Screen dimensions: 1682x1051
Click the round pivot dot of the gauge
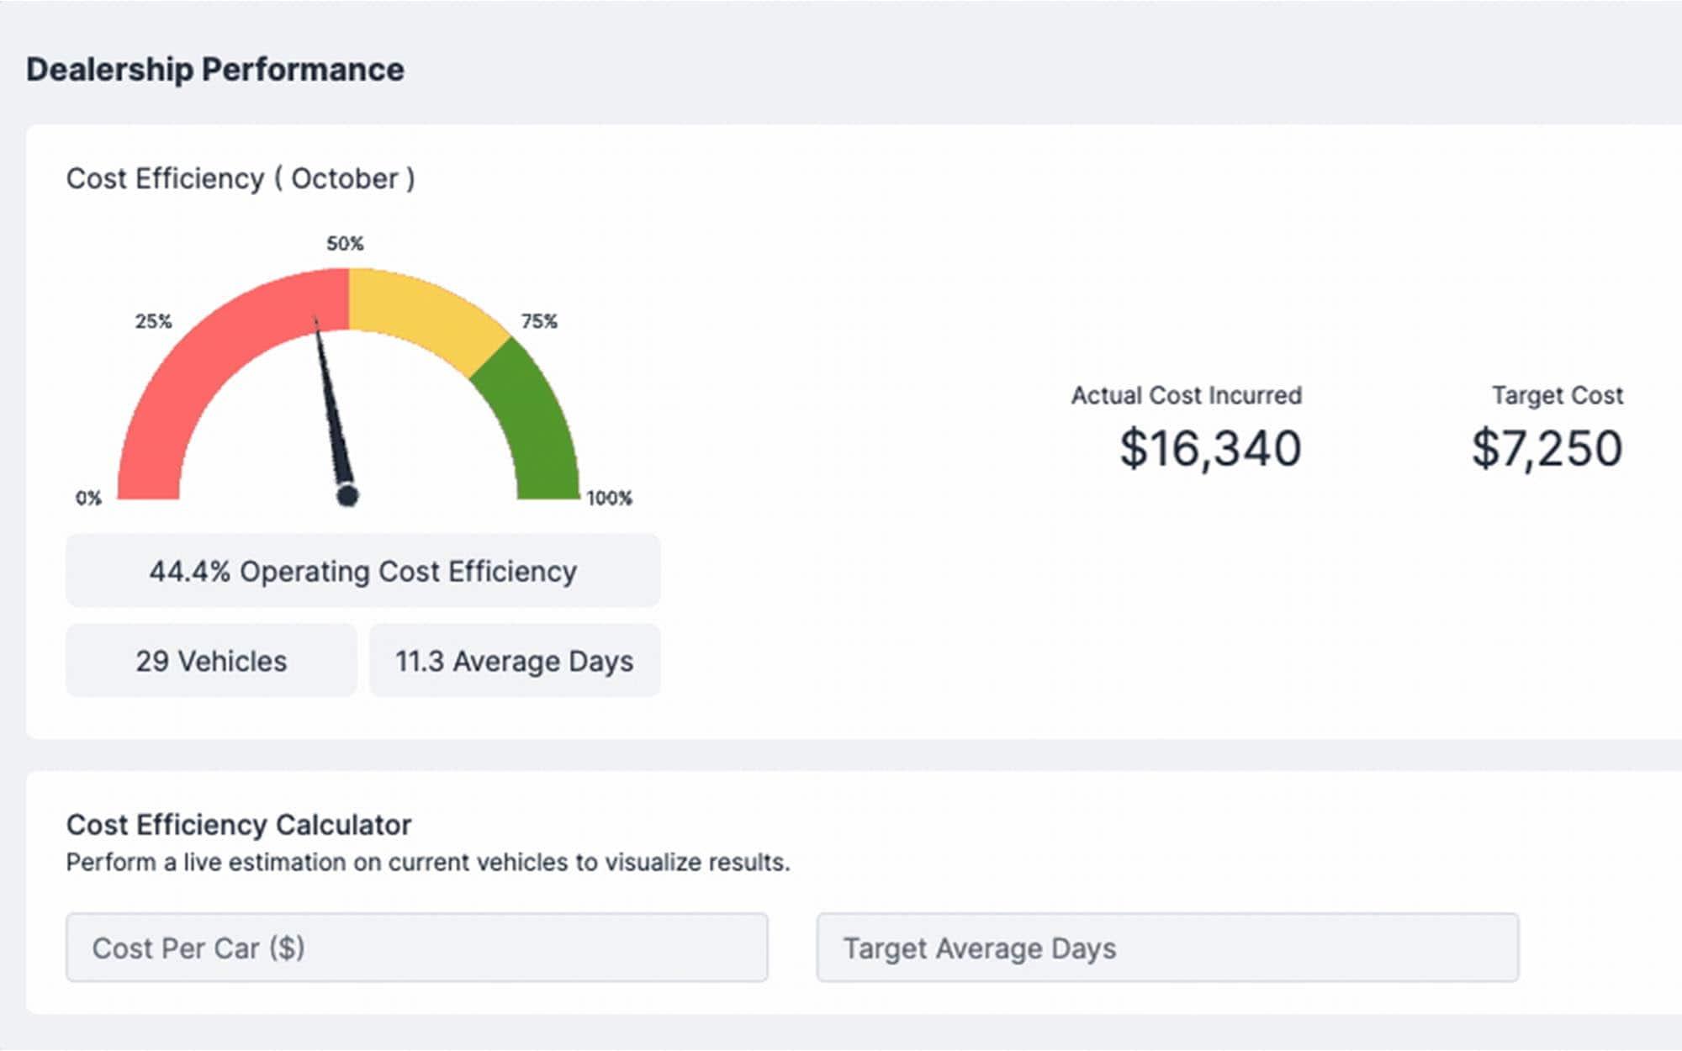click(347, 496)
